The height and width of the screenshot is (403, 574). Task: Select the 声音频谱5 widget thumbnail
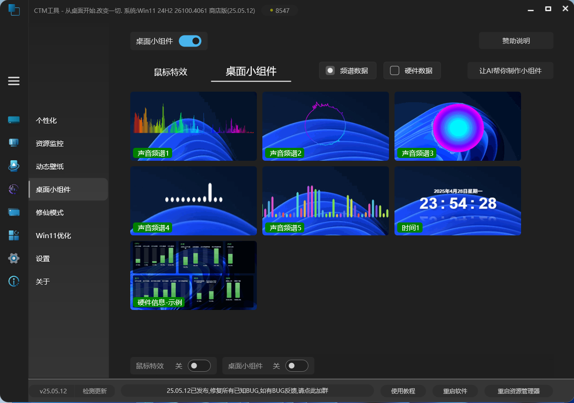[x=325, y=201]
